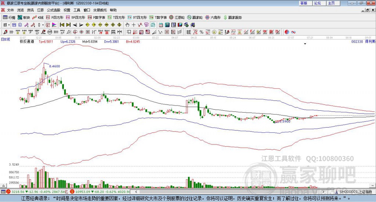Click the 极反通道 indicator name
Screen dimensions: 376x202
pos(27,42)
